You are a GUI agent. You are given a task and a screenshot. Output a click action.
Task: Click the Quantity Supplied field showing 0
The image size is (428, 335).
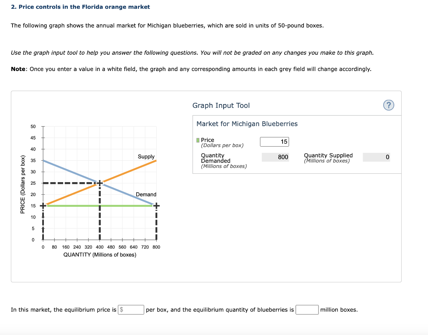tap(376, 157)
